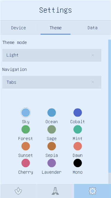Open the lotus flower tab in bottom bar
111x198 pixels.
[x=18, y=191]
